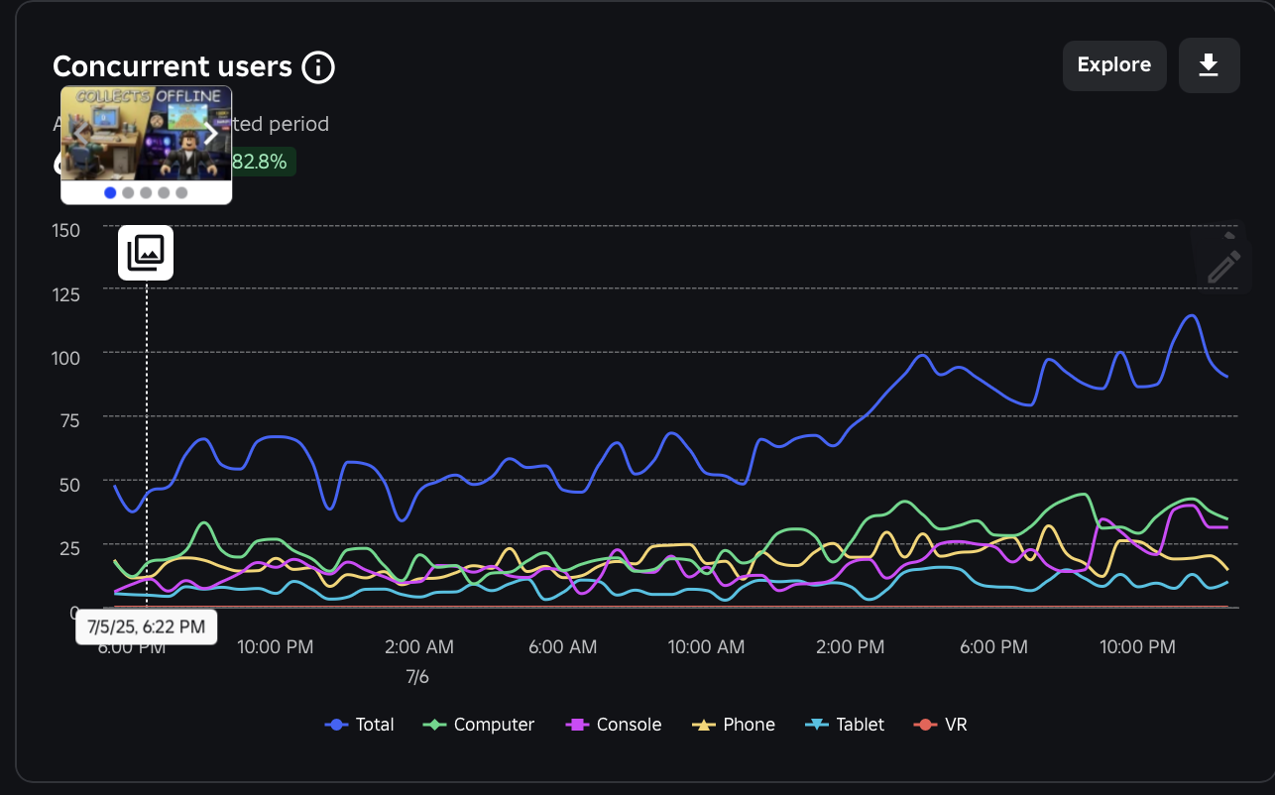Click the 10:00 AM axis label
The height and width of the screenshot is (795, 1275).
coord(706,647)
